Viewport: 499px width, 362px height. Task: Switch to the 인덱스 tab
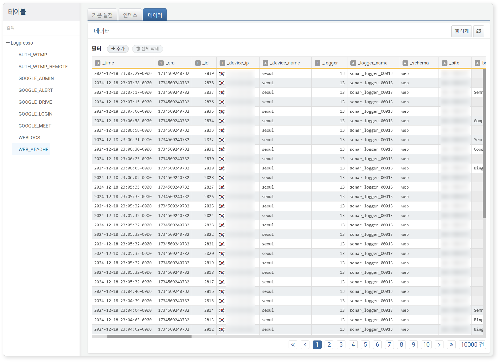pos(130,15)
